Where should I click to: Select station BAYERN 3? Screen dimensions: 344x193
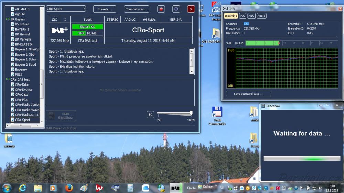22,29
